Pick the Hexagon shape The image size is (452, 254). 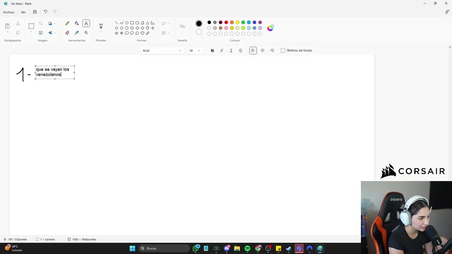click(127, 28)
